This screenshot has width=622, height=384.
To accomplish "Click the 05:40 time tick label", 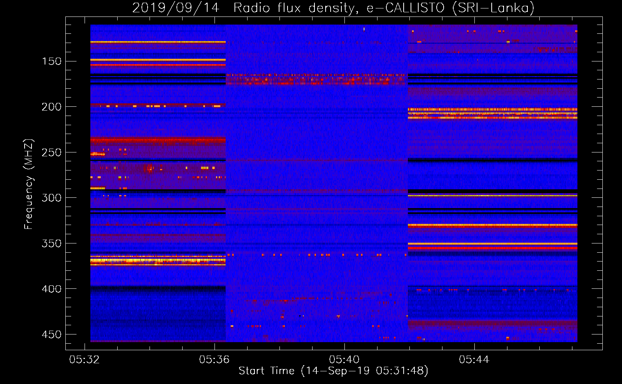I will (x=344, y=359).
